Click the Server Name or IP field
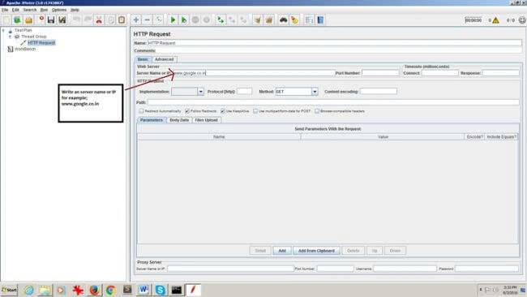This screenshot has width=527, height=297. [254, 73]
